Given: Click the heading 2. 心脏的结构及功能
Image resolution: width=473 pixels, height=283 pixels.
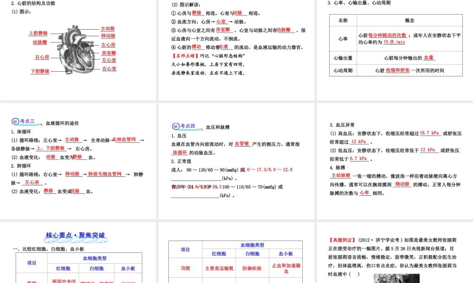Looking at the screenshot, I should click(33, 3).
